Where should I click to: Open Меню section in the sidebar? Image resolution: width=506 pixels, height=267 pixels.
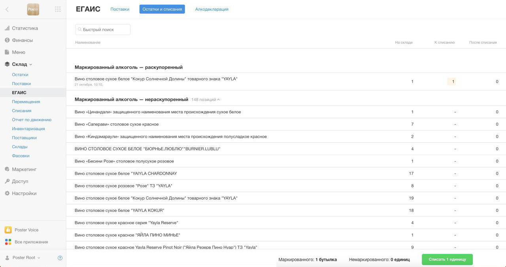pos(19,52)
